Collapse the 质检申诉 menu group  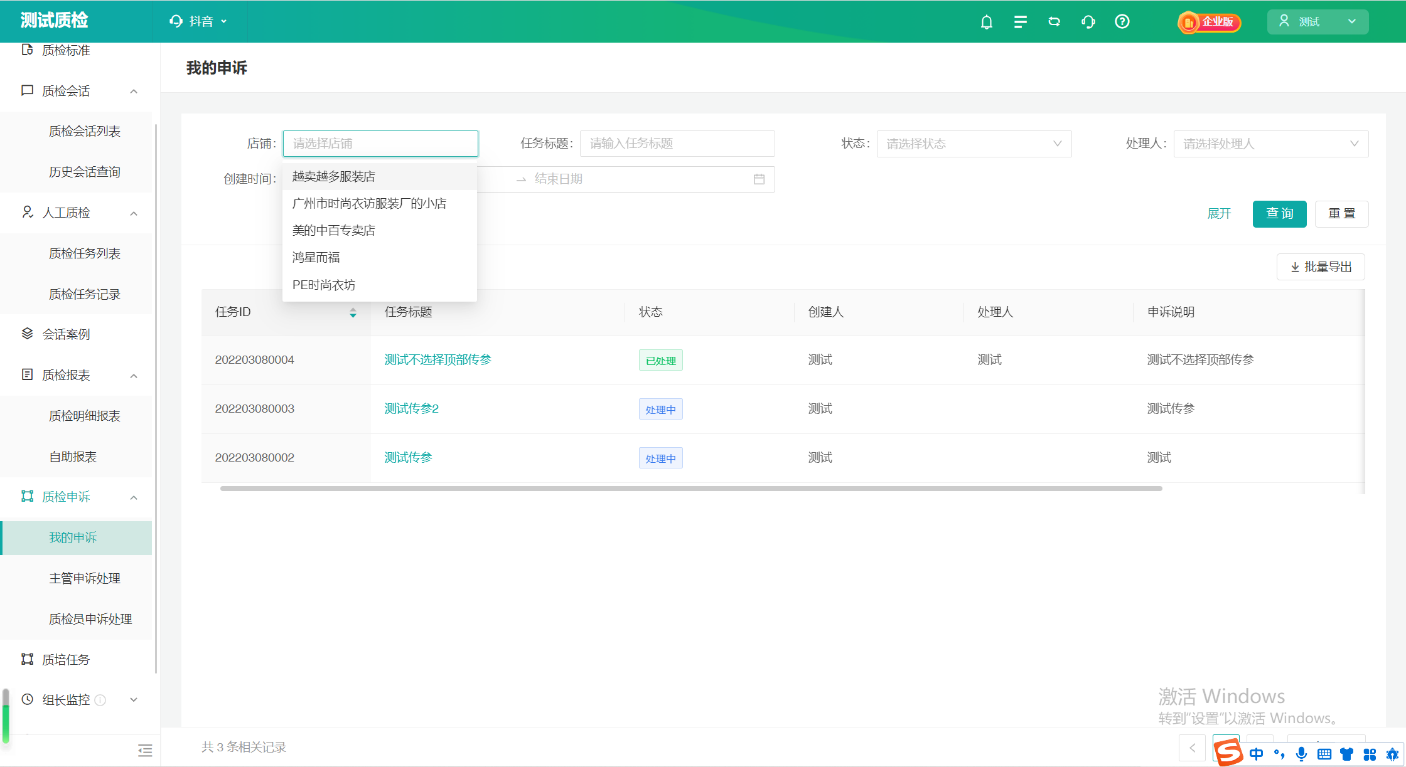pyautogui.click(x=134, y=497)
